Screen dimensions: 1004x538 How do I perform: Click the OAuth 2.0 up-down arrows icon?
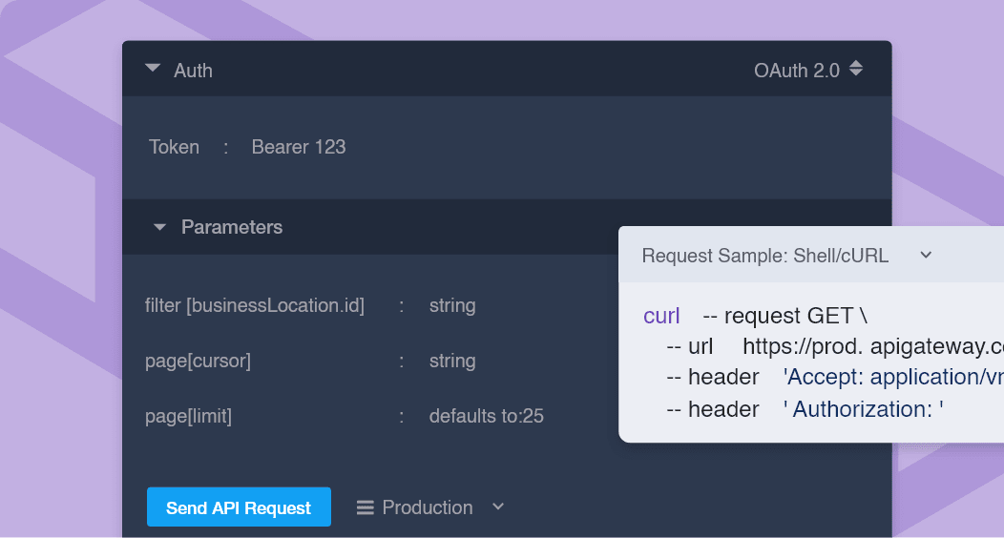856,69
